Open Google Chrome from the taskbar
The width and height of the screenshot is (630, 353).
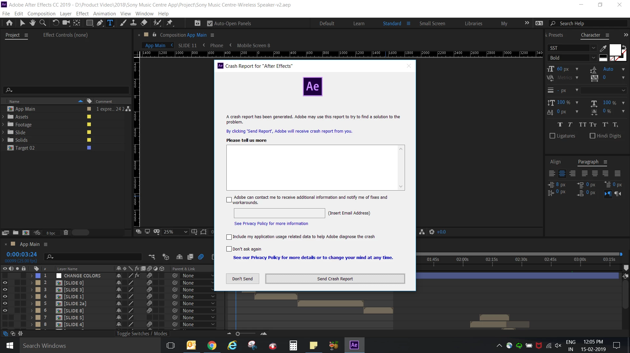(x=212, y=345)
